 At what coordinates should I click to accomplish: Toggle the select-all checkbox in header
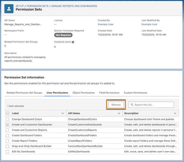point(7,113)
